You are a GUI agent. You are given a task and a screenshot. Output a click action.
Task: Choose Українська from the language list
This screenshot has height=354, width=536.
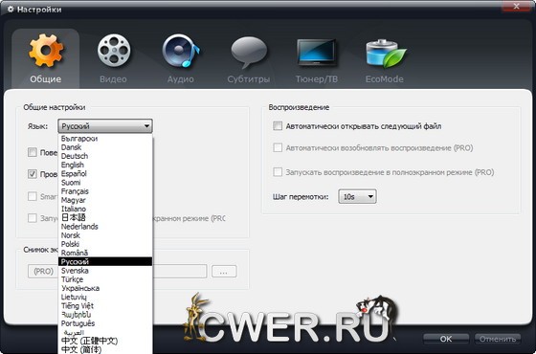click(x=105, y=288)
